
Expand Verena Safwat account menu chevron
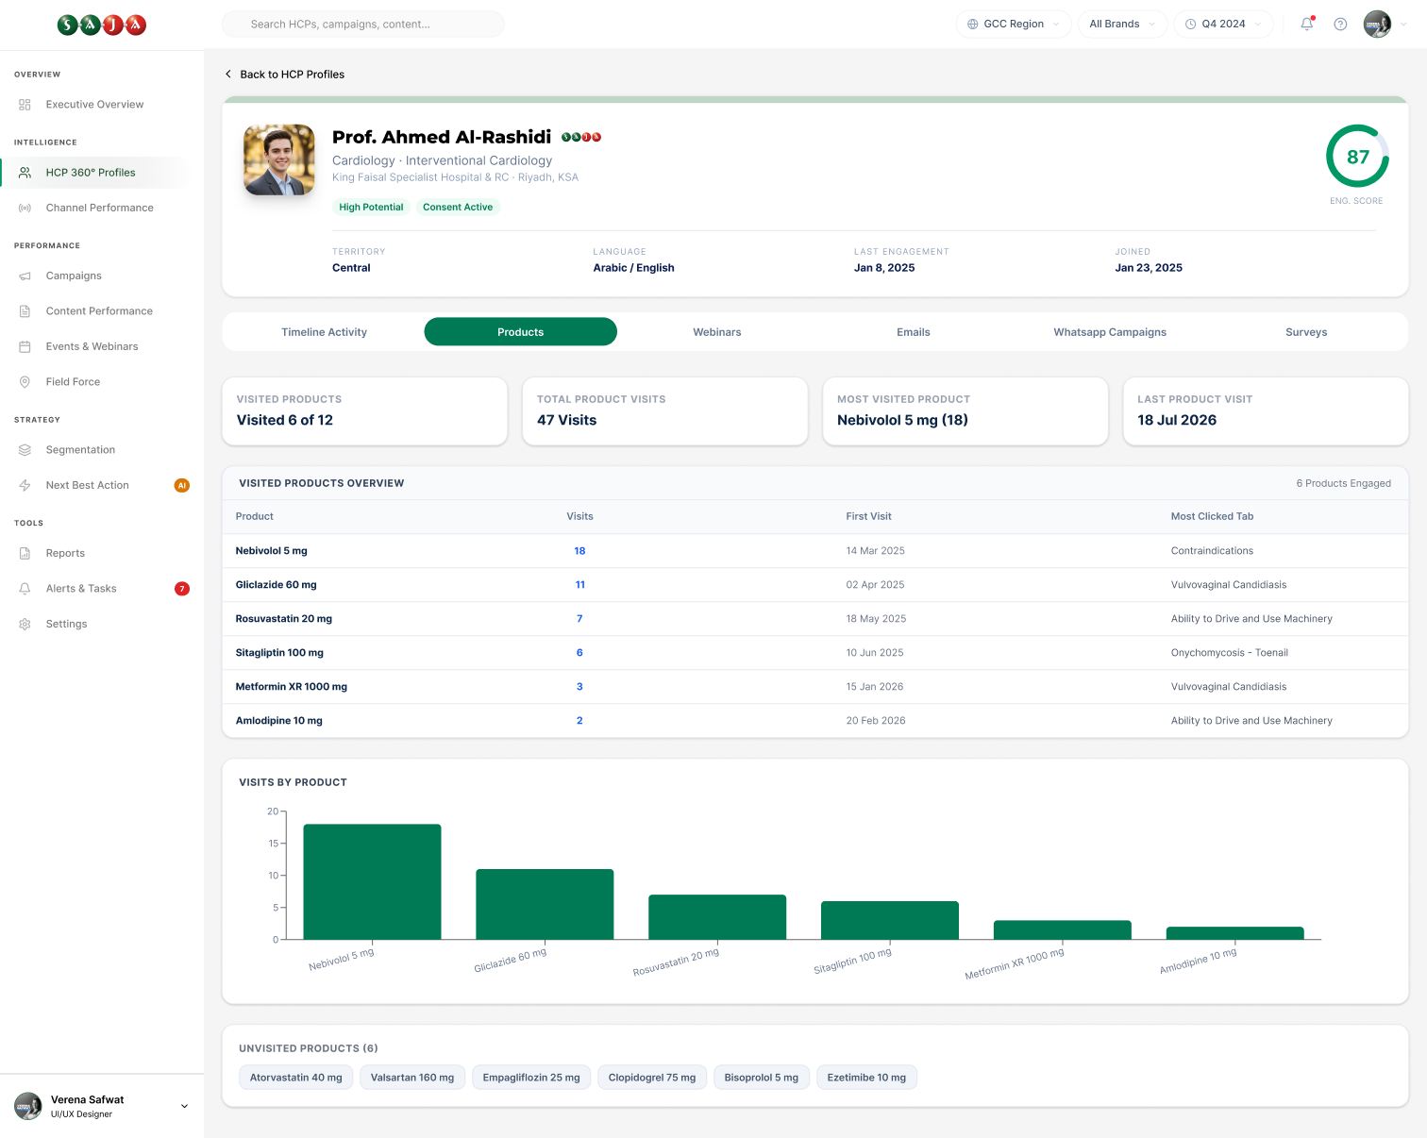tap(184, 1106)
